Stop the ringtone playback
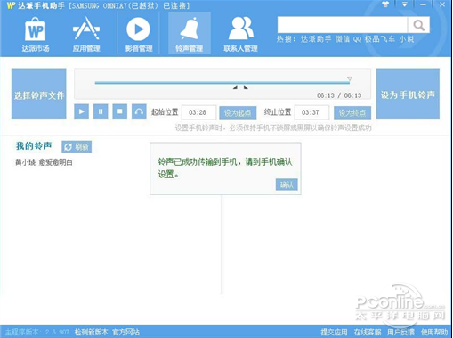This screenshot has width=453, height=338. click(120, 111)
